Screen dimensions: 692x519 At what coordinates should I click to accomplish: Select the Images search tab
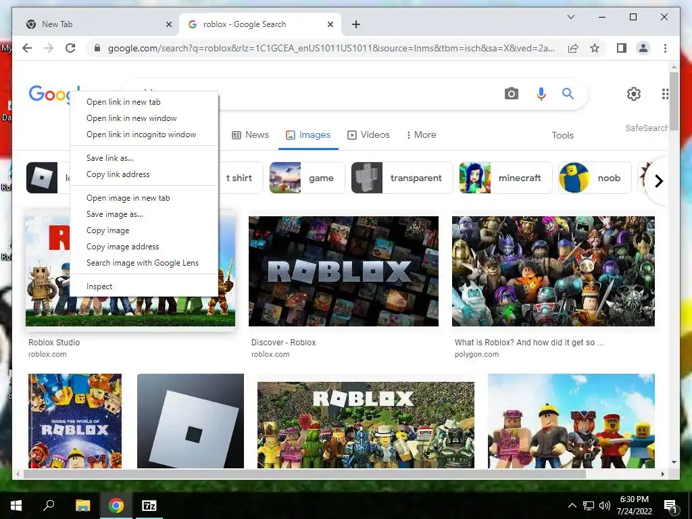tap(308, 135)
